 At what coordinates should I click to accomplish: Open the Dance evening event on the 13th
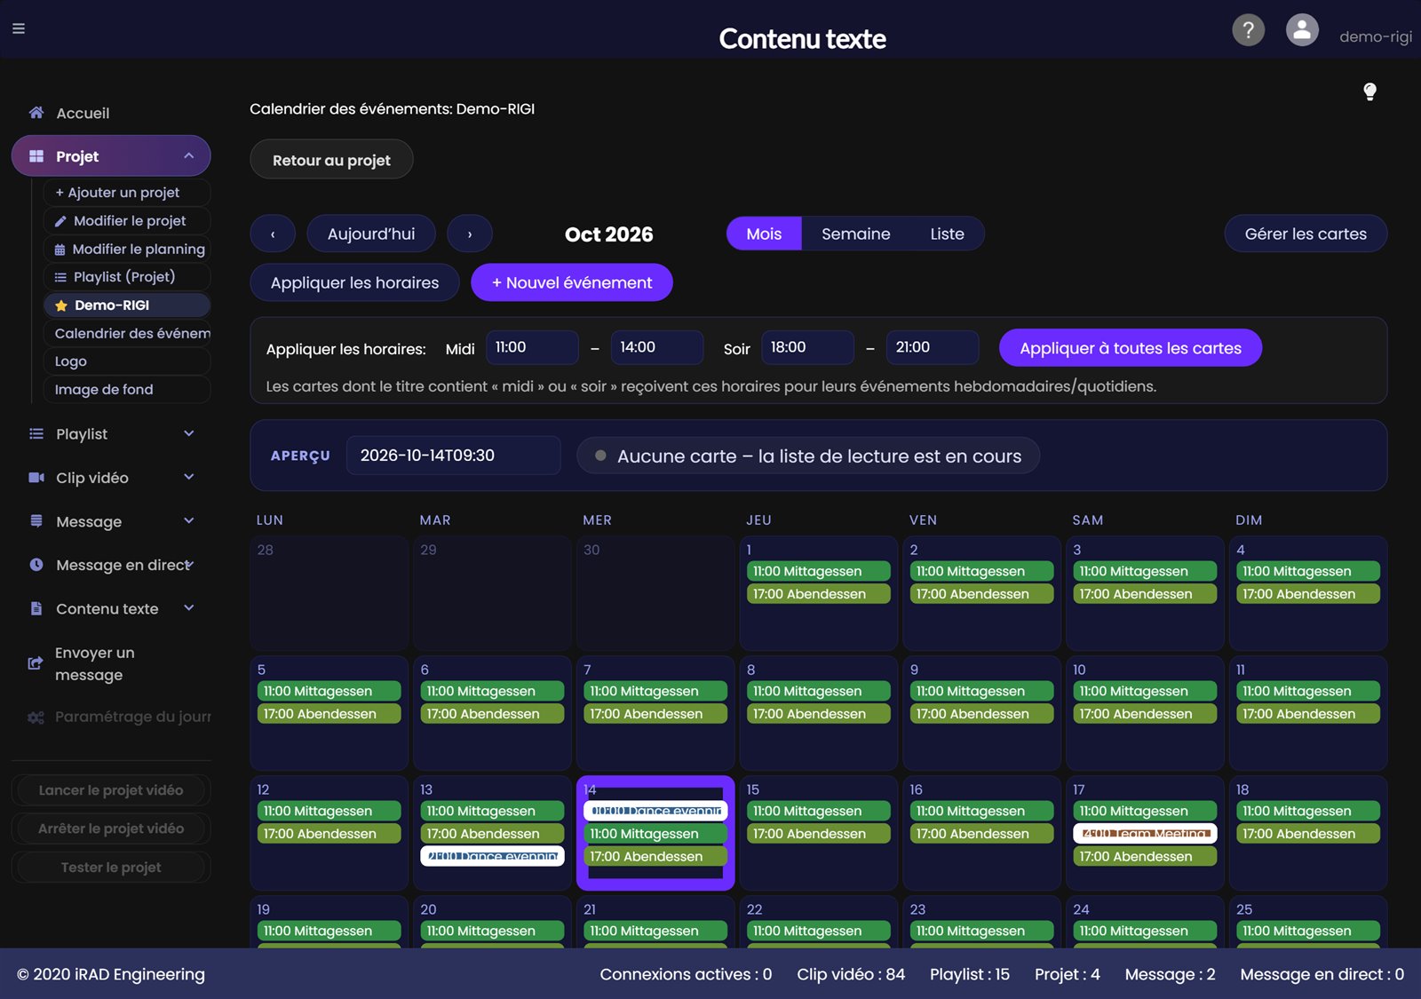coord(492,856)
